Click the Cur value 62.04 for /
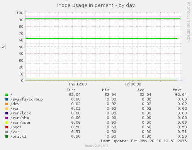Screen dimensions: 192x150 coord(75,95)
